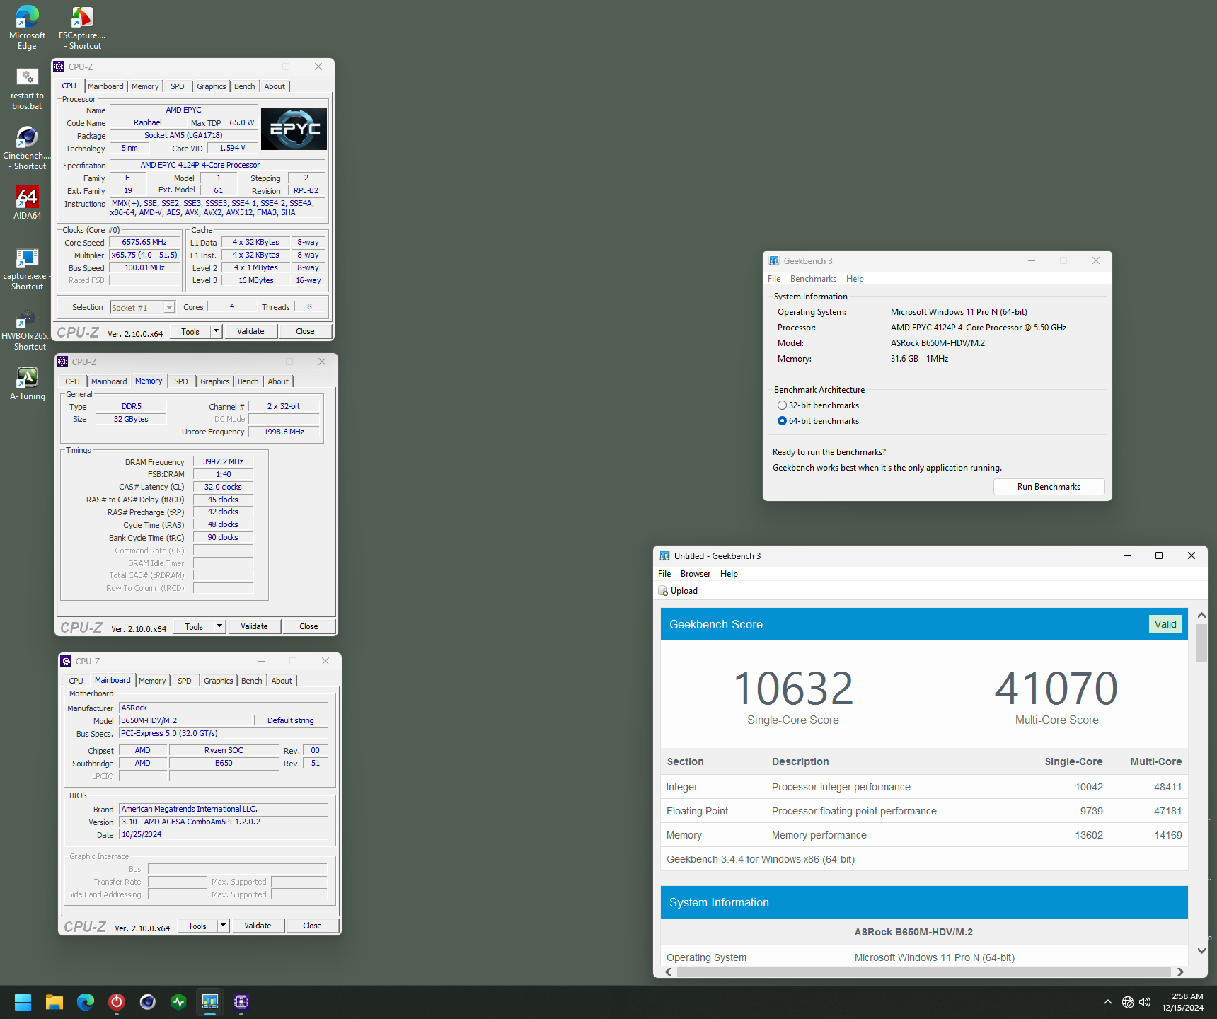Expand Tools dropdown in CPU-Z Memory window
1217x1019 pixels.
[220, 626]
